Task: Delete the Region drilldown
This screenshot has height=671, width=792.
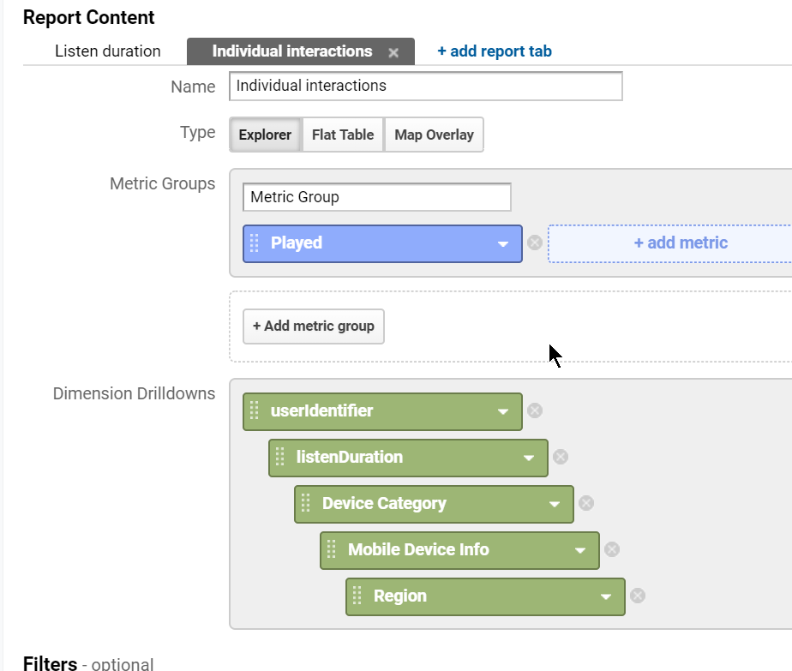Action: pos(638,596)
